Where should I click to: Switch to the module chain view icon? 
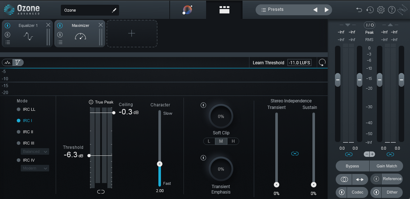pyautogui.click(x=224, y=10)
